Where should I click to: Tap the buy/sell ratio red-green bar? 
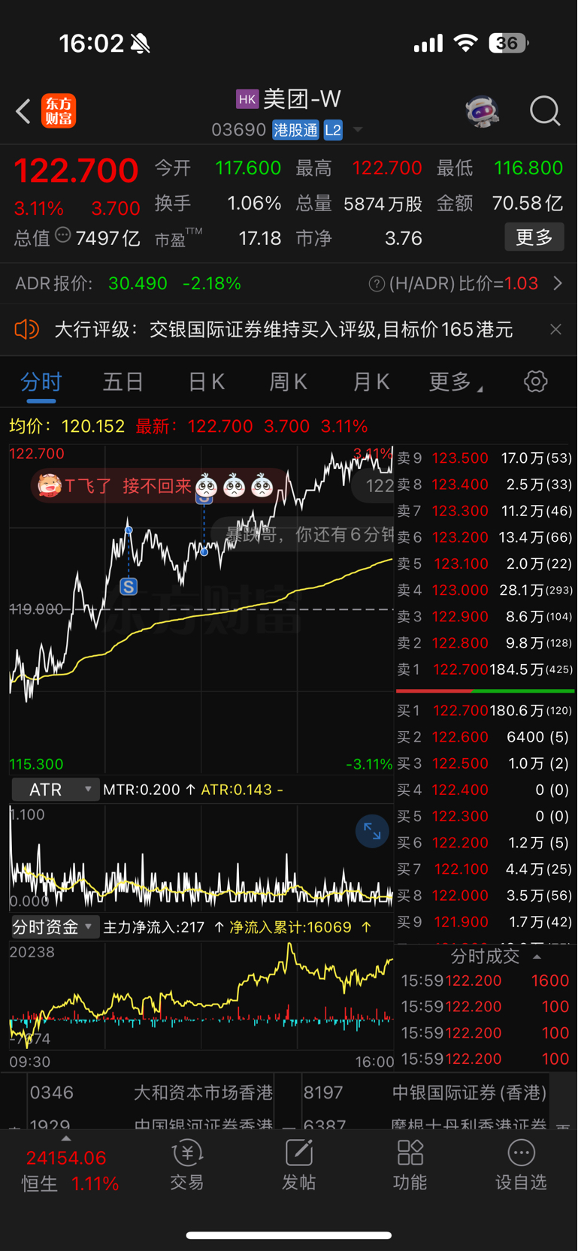[x=485, y=690]
